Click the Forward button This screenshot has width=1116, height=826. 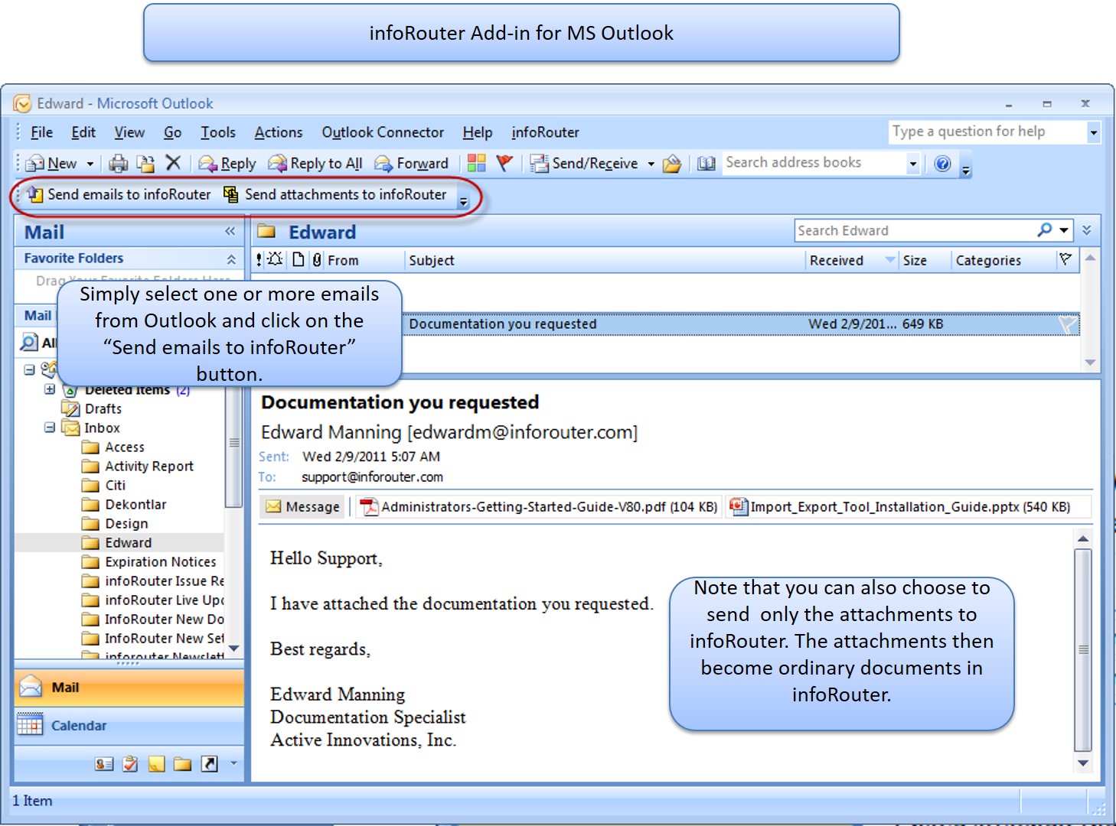click(411, 163)
